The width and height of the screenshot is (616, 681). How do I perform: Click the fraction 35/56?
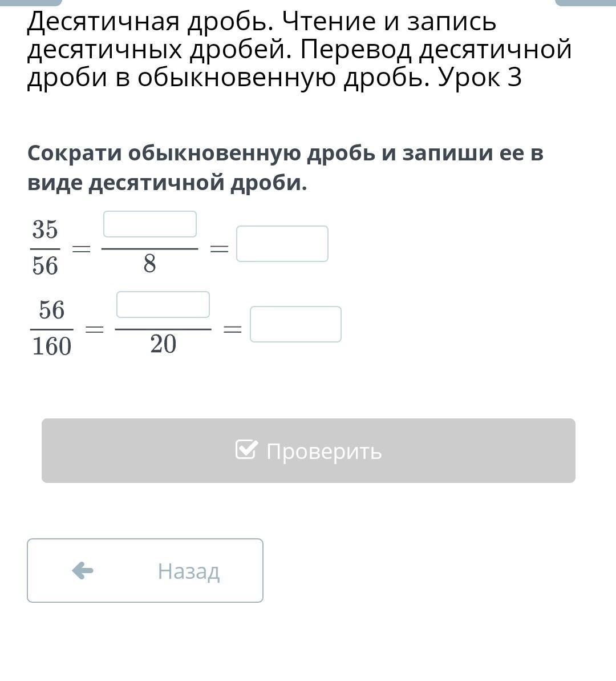[x=45, y=248]
